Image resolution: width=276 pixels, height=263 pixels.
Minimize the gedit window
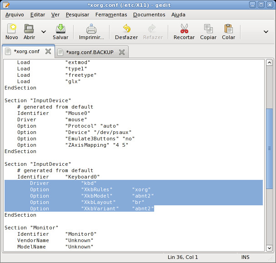coord(252,5)
